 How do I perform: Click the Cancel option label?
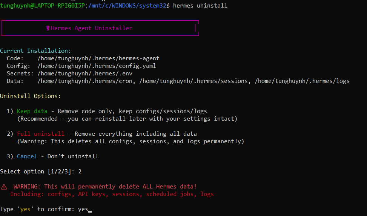tap(27, 156)
